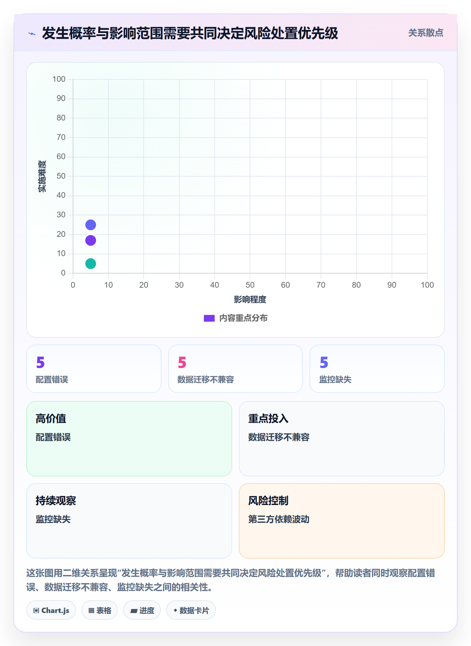Screen dimensions: 471x646
Task: Open the orange 风险控制 quadrant card
Action: [x=342, y=521]
